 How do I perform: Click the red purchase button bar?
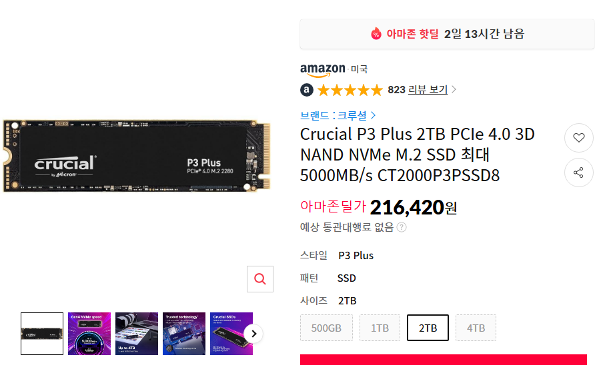[x=443, y=360]
